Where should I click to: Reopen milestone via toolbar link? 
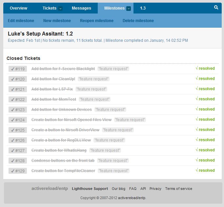(97, 21)
